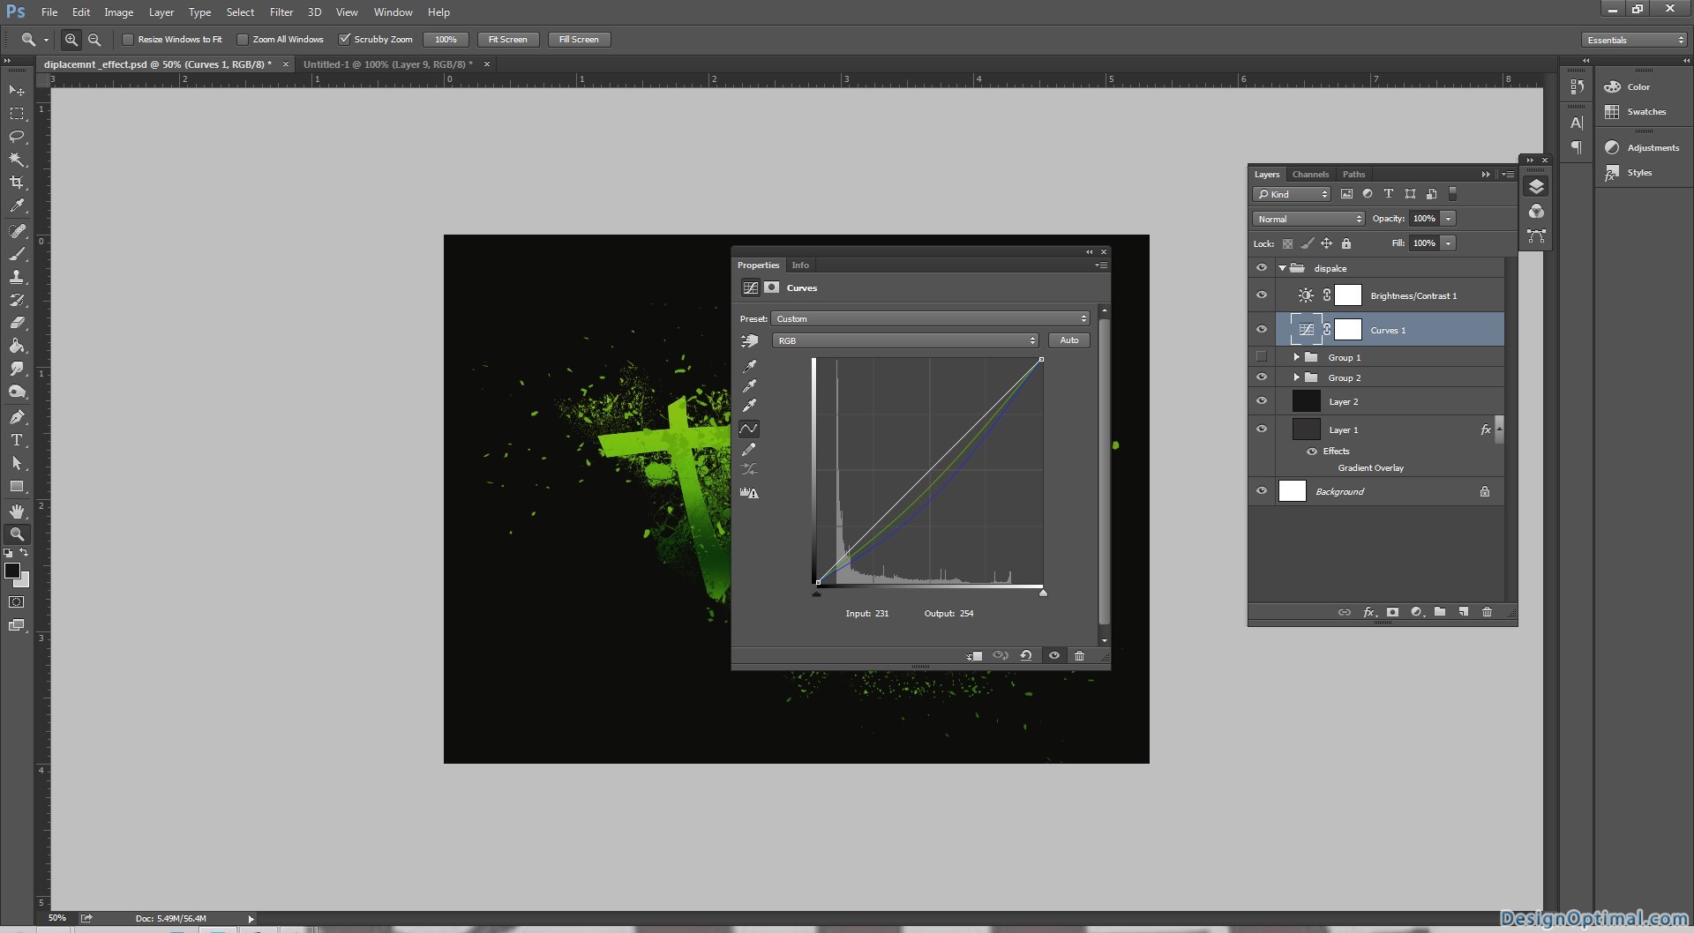Select the Brush tool
This screenshot has height=933, width=1694.
click(x=17, y=254)
